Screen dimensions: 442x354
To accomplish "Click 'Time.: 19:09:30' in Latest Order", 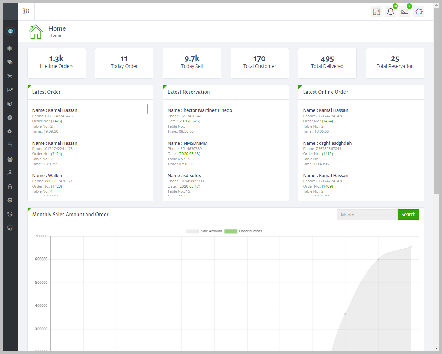I will (x=45, y=131).
